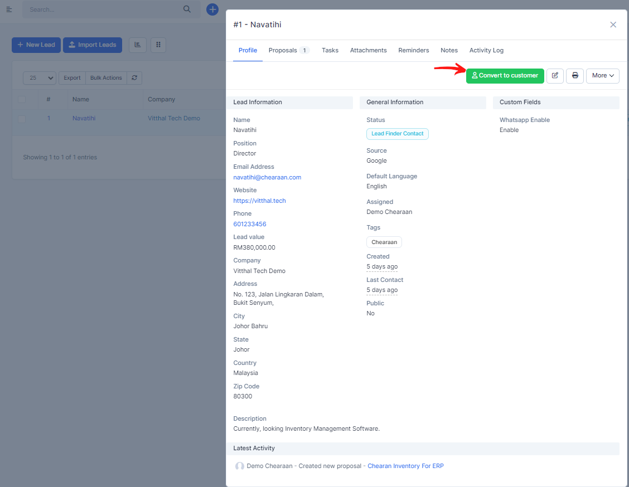Viewport: 629px width, 487px height.
Task: Check the row checkbox for lead Navatihi
Action: point(22,119)
